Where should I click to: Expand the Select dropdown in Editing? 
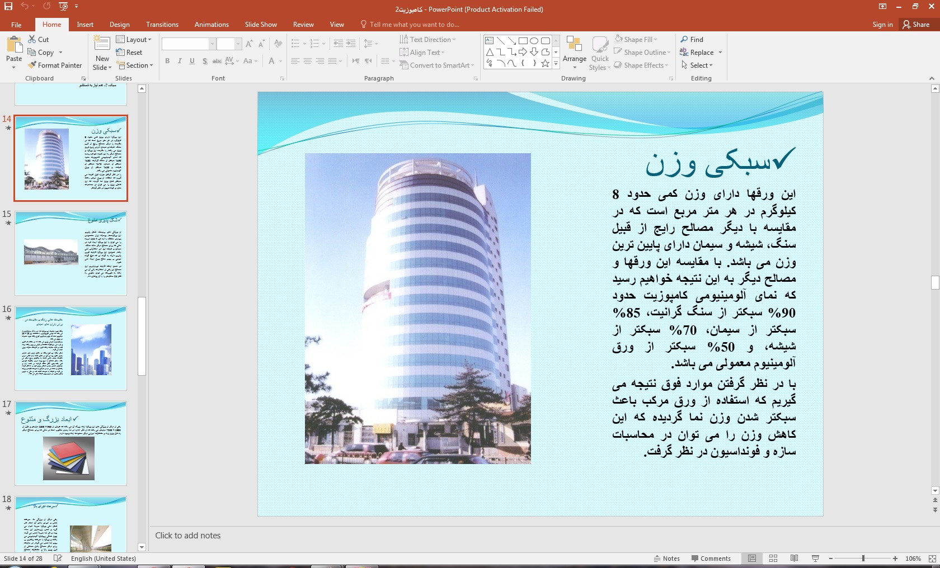697,65
